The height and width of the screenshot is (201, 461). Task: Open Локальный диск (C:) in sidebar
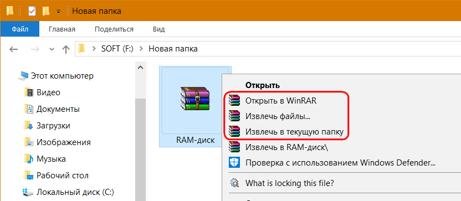(69, 193)
